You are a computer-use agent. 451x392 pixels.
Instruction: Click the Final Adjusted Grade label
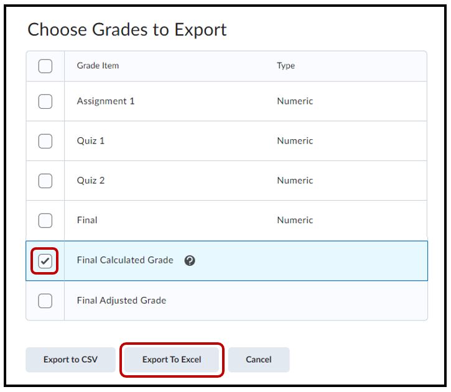121,301
